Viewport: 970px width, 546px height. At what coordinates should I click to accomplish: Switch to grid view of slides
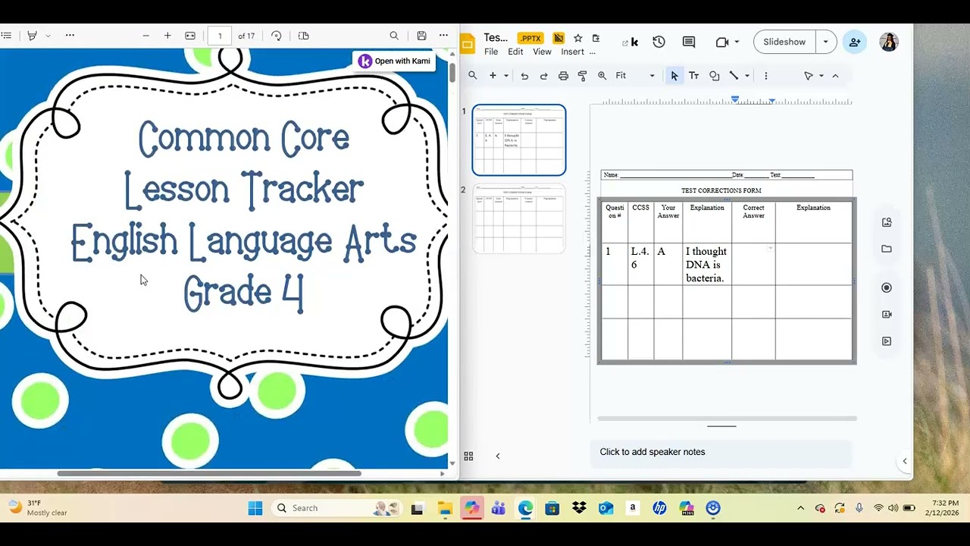[468, 456]
